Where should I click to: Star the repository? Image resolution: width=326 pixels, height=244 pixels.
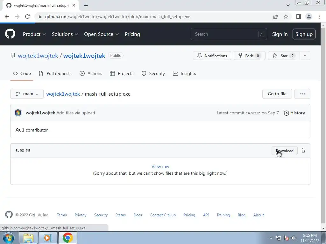point(284,56)
